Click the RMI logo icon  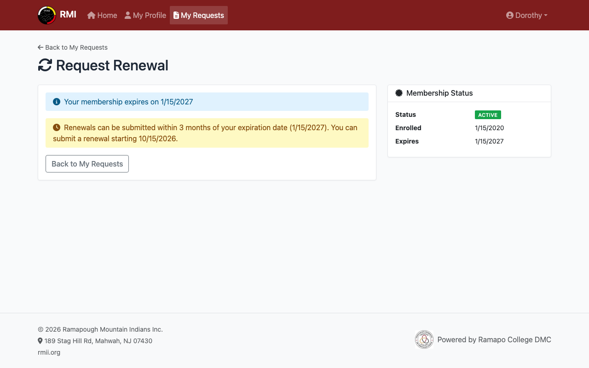click(46, 15)
